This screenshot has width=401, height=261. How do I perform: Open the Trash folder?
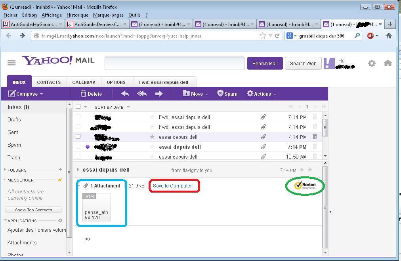(14, 157)
